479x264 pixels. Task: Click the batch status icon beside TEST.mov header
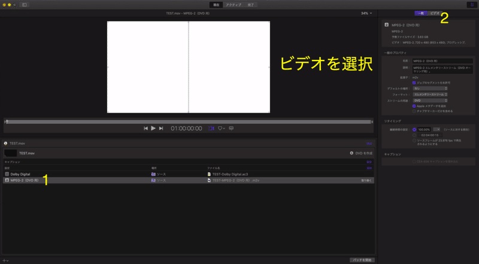pos(5,143)
